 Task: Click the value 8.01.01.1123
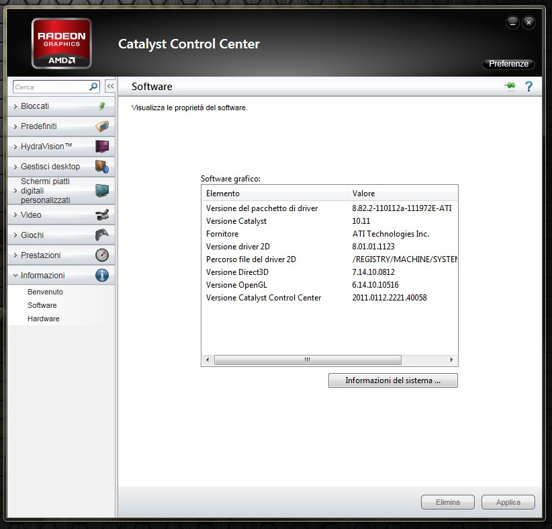tap(373, 246)
